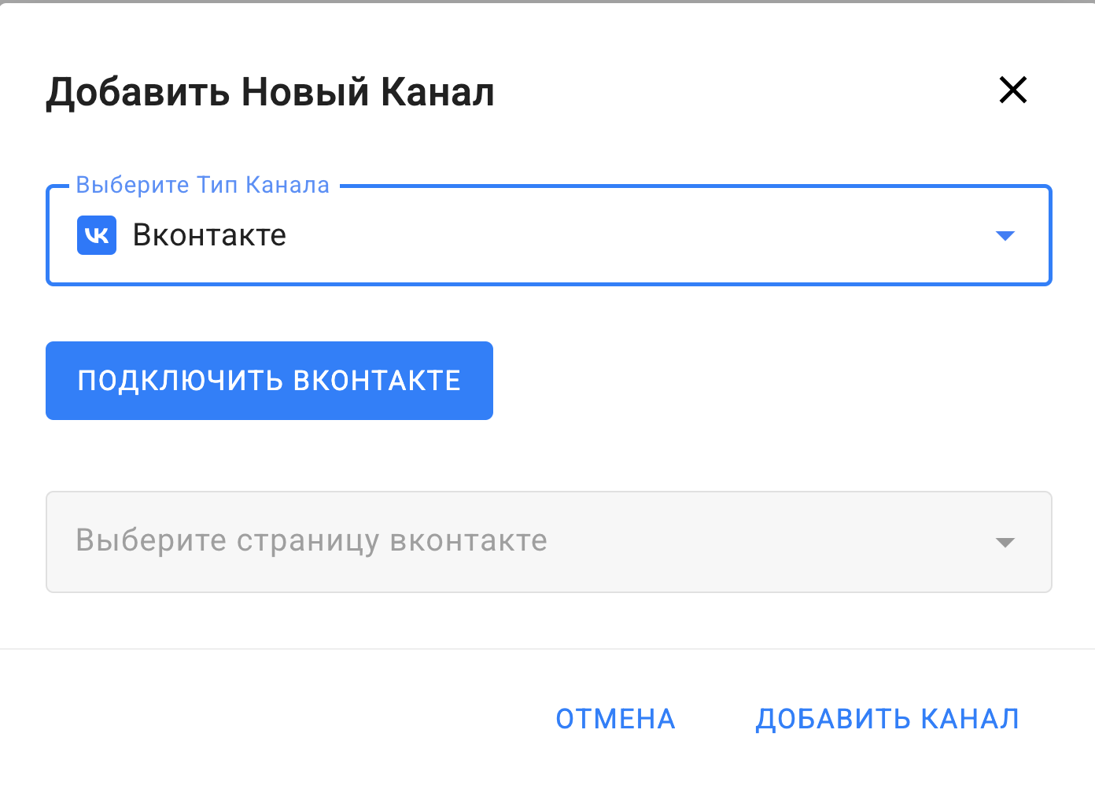The width and height of the screenshot is (1095, 785).
Task: Click the blue connect VK button
Action: pyautogui.click(x=269, y=381)
